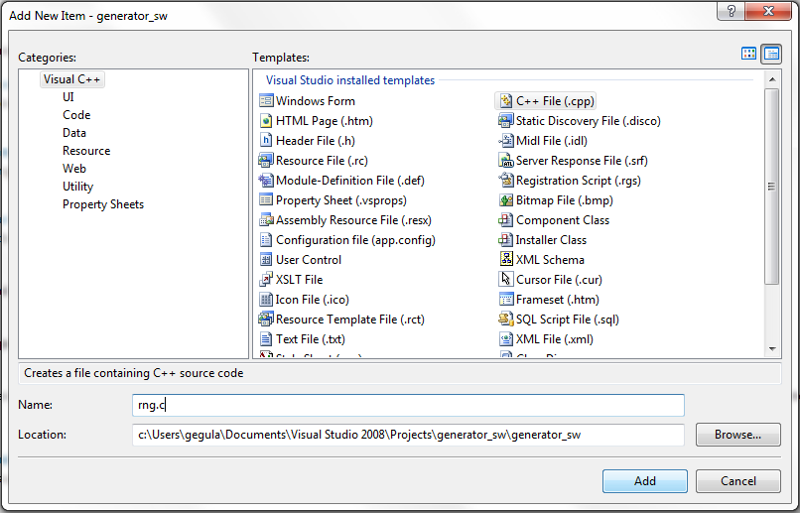
Task: Pick the Cursor File (.cur) icon
Action: 505,280
